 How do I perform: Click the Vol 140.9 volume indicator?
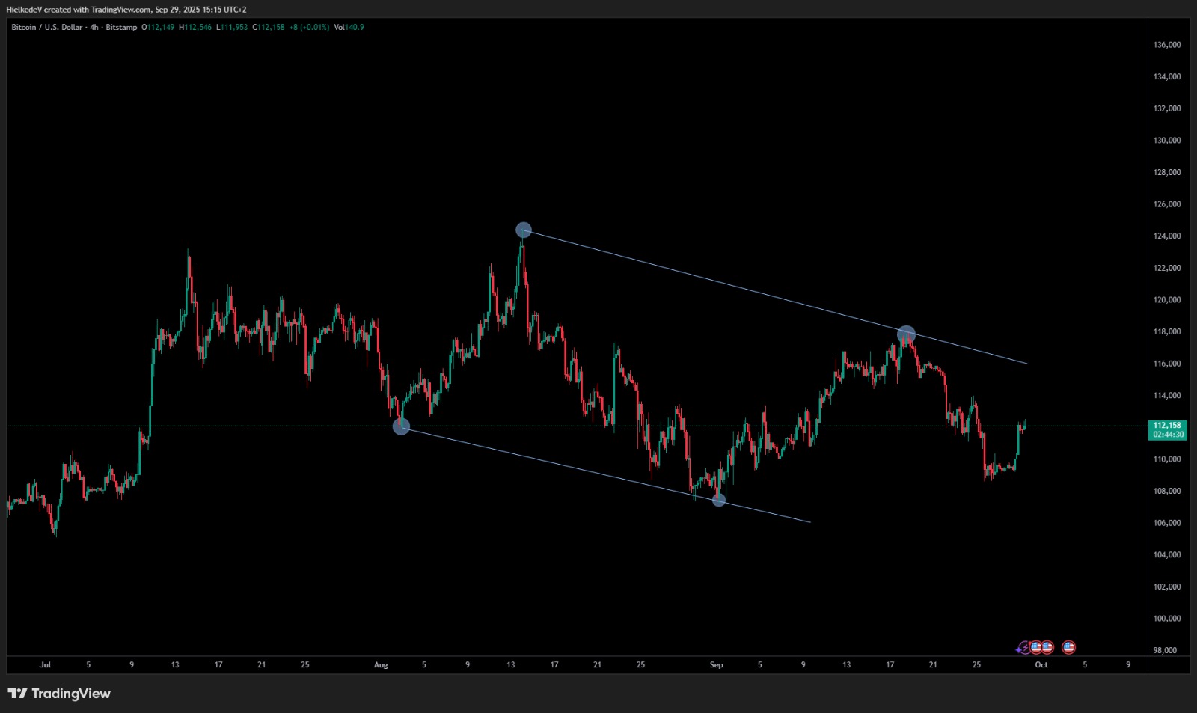pyautogui.click(x=349, y=27)
